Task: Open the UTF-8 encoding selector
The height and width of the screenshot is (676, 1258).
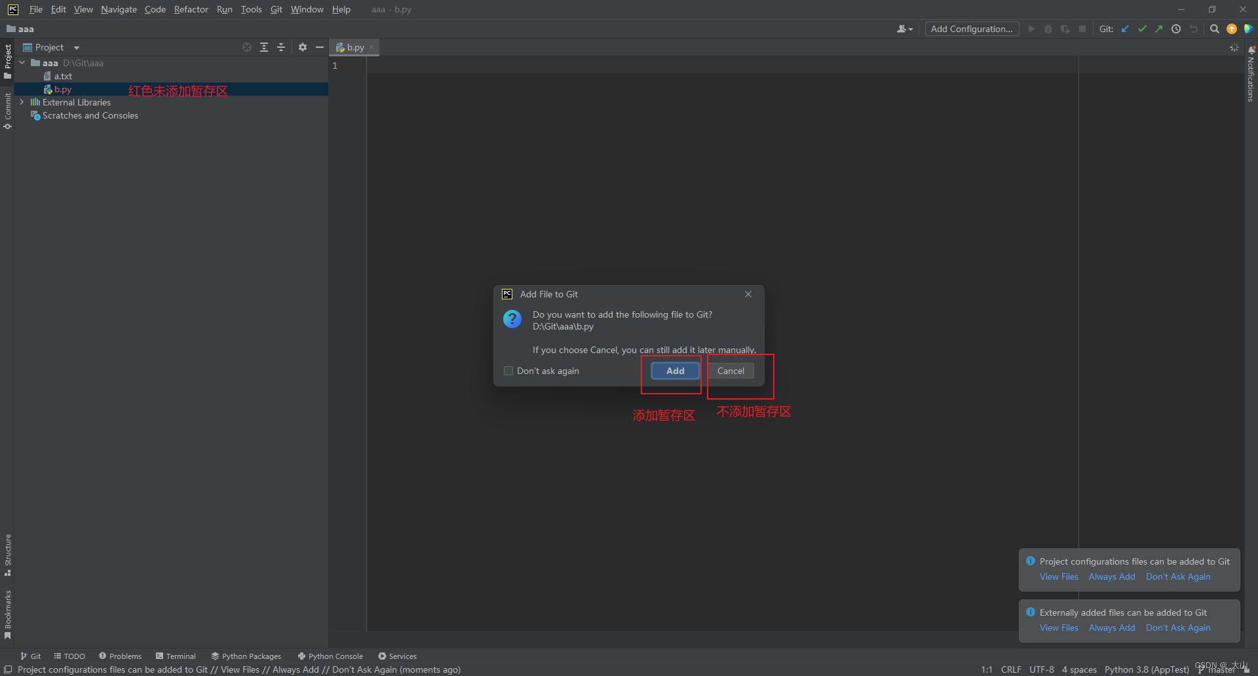Action: [x=1042, y=669]
